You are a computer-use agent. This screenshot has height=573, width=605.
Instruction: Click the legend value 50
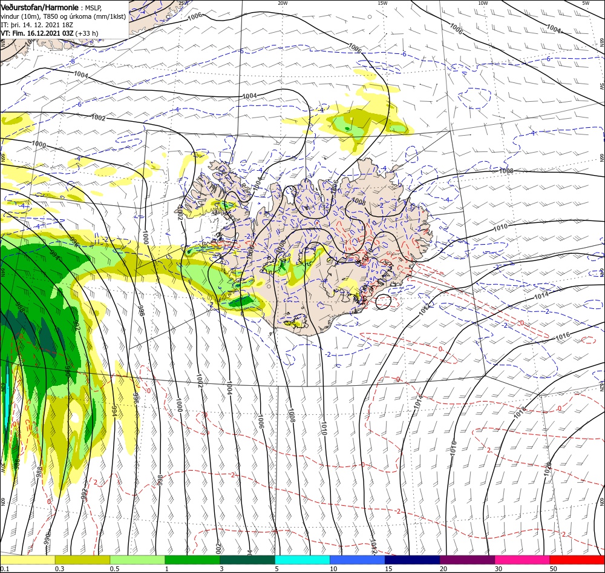tap(554, 569)
